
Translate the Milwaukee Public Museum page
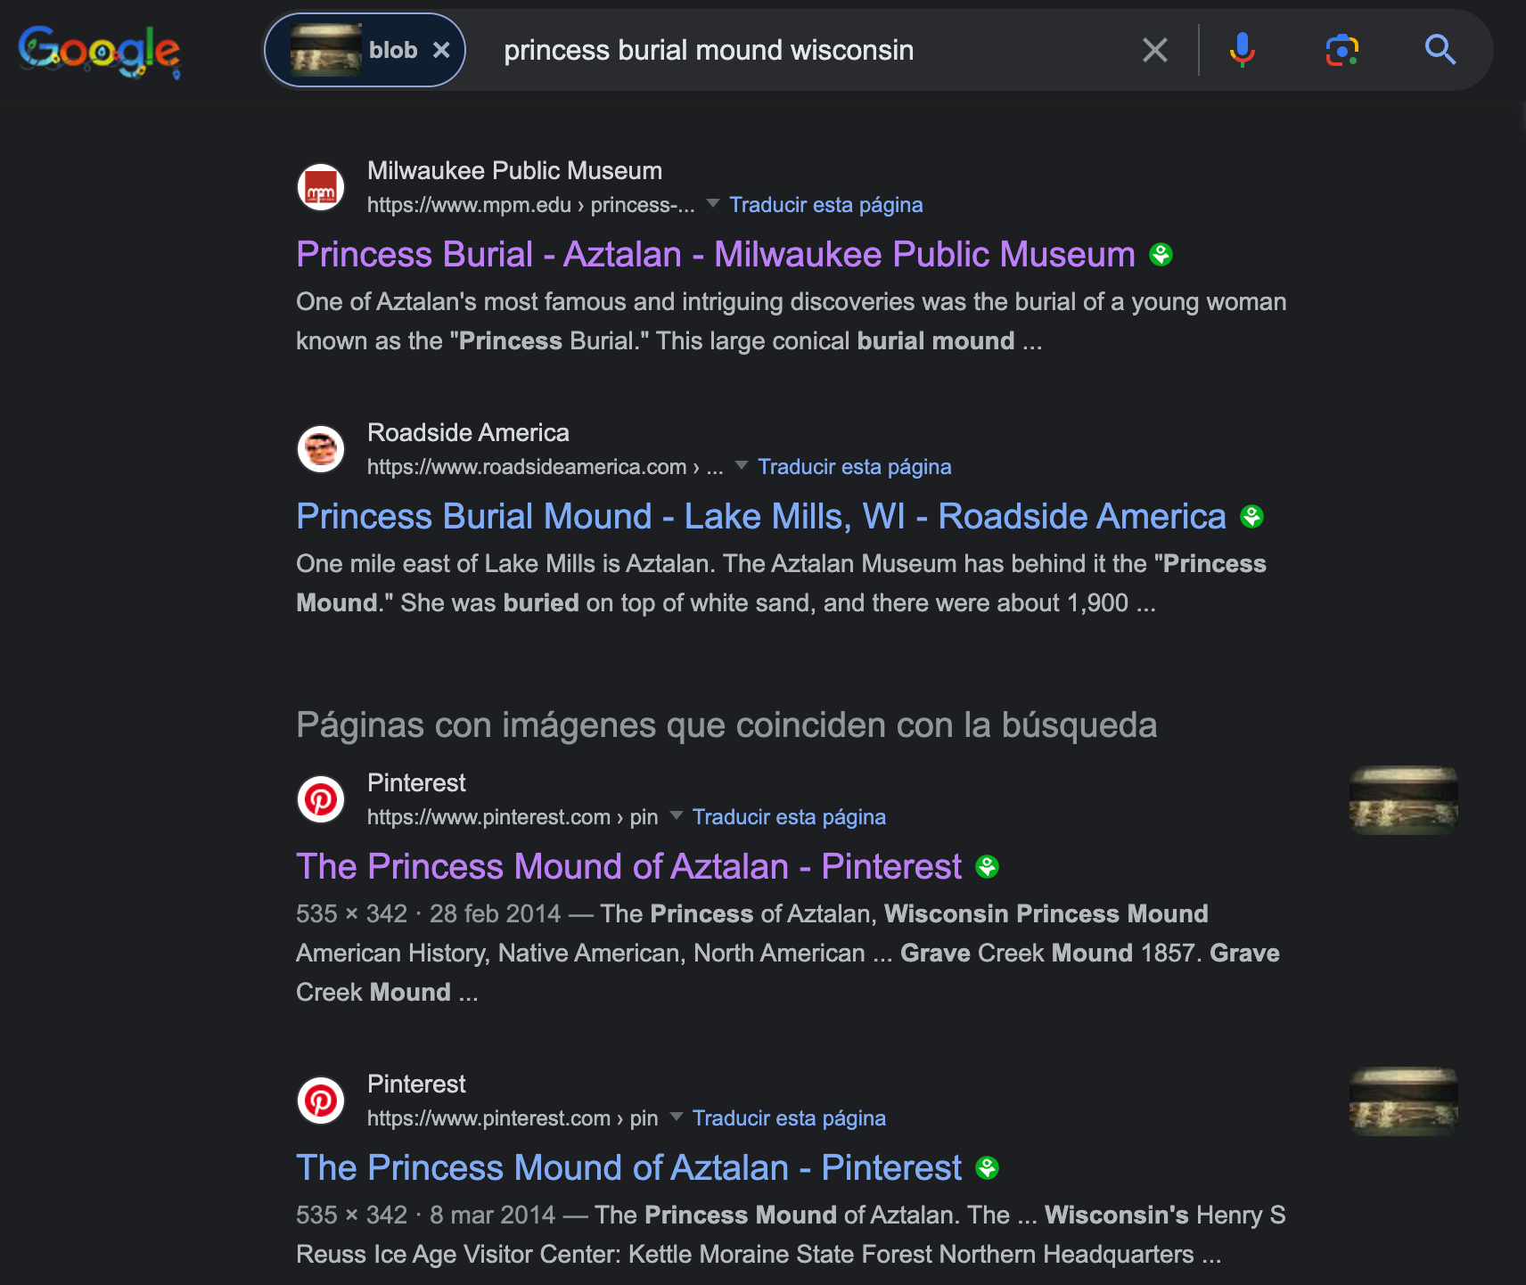click(x=825, y=205)
